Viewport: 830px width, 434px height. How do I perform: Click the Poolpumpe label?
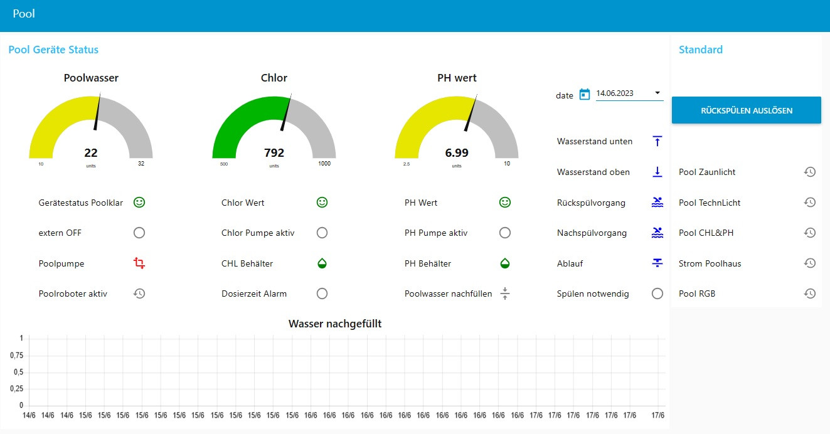[x=61, y=263]
